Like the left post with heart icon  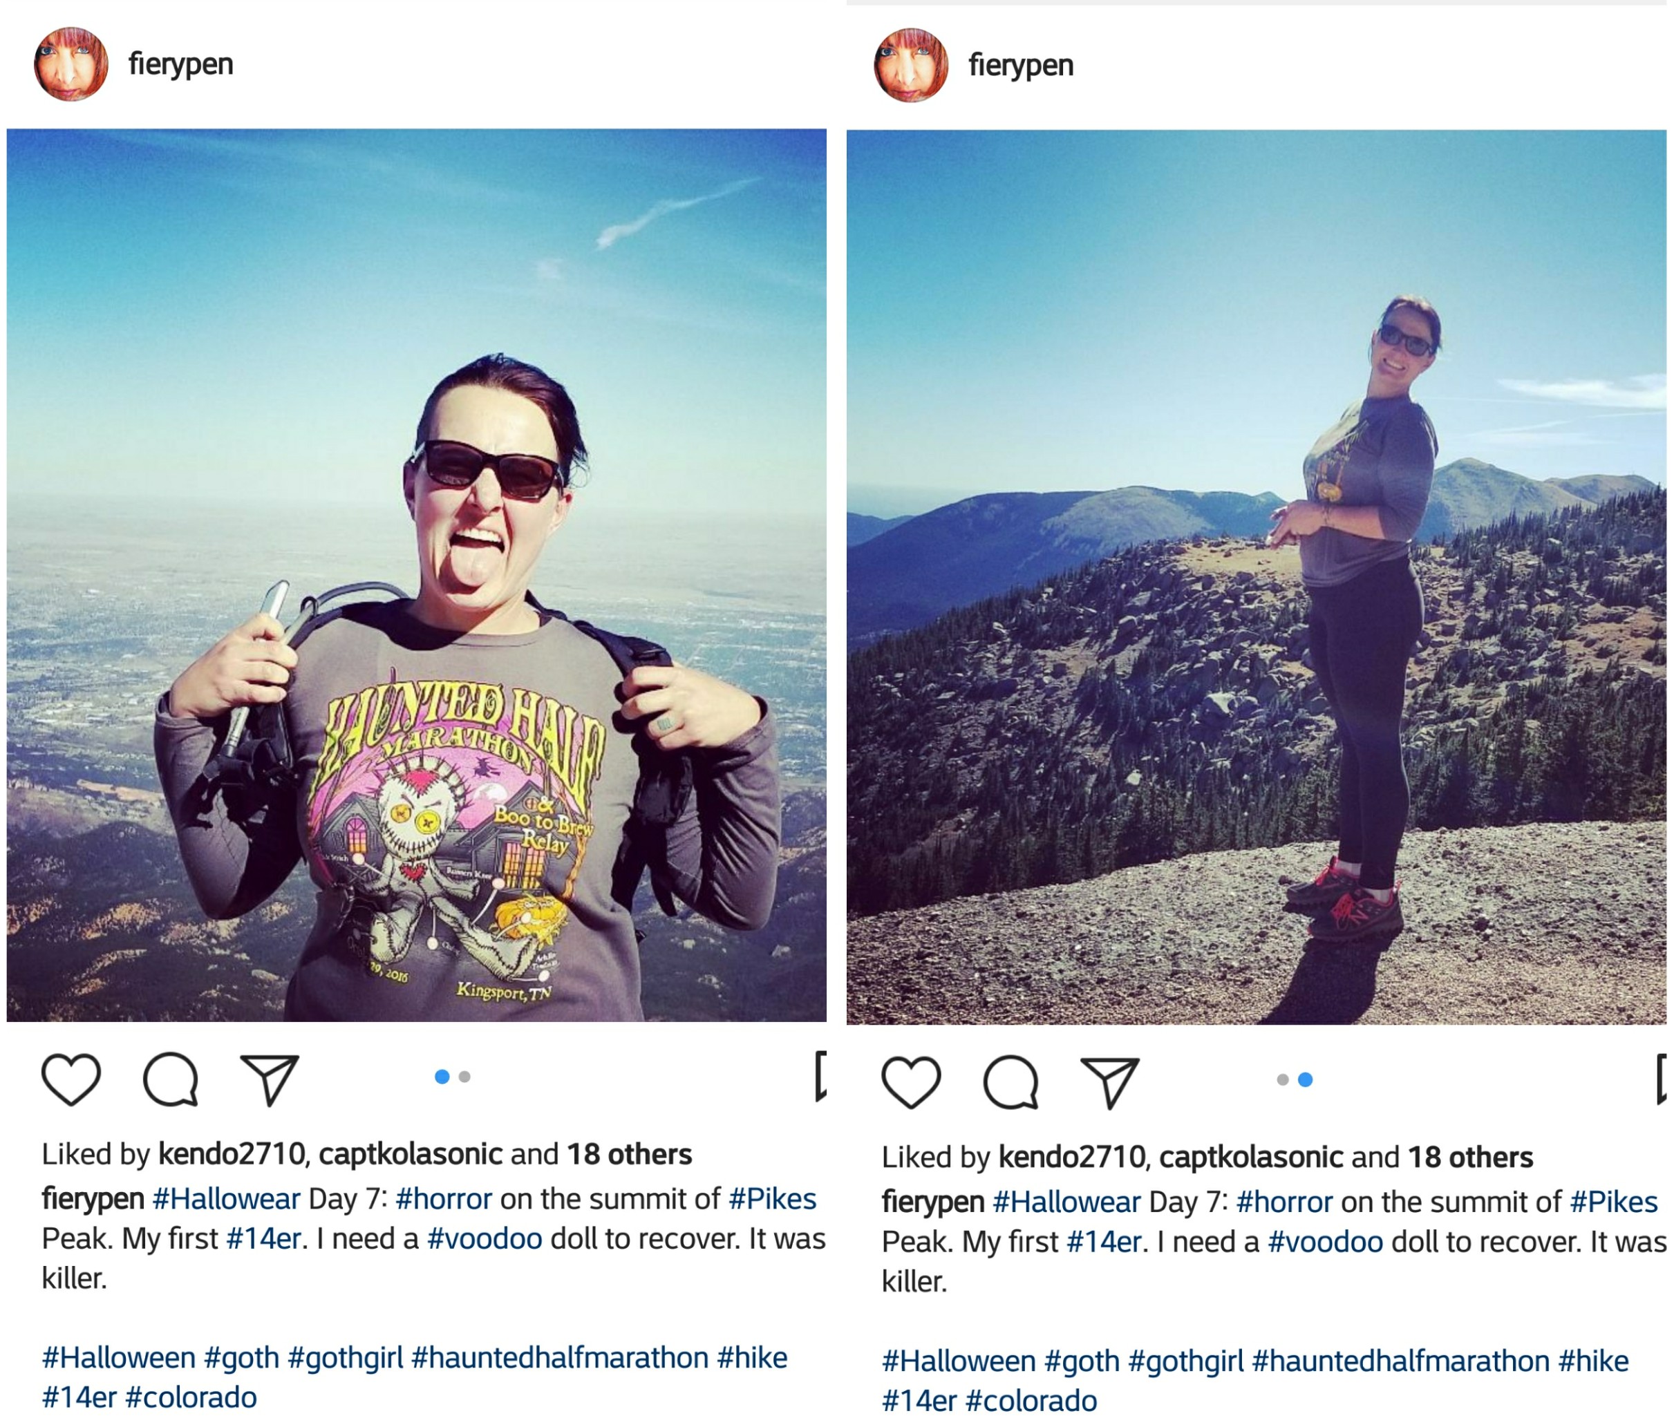pyautogui.click(x=71, y=1079)
